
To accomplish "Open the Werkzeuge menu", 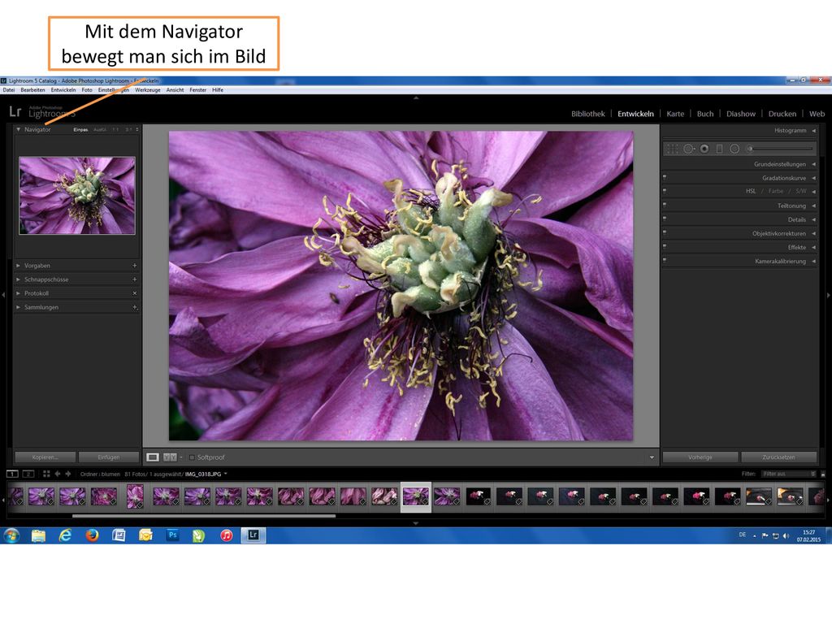I will pos(148,90).
